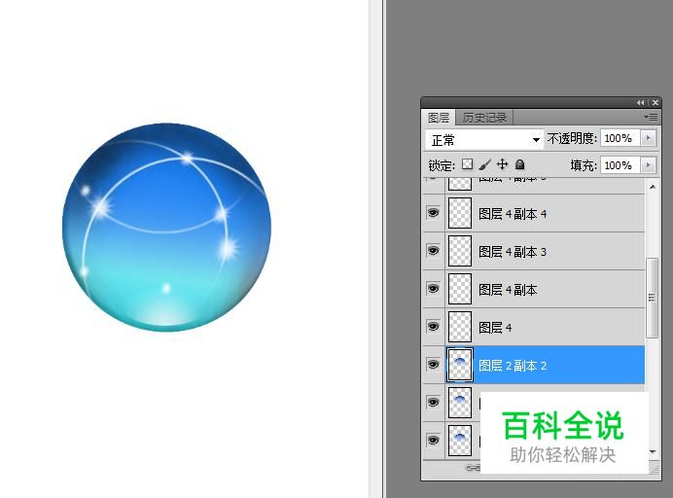This screenshot has height=498, width=673.
Task: Open the opacity 不透明度 slider arrow
Action: [648, 138]
